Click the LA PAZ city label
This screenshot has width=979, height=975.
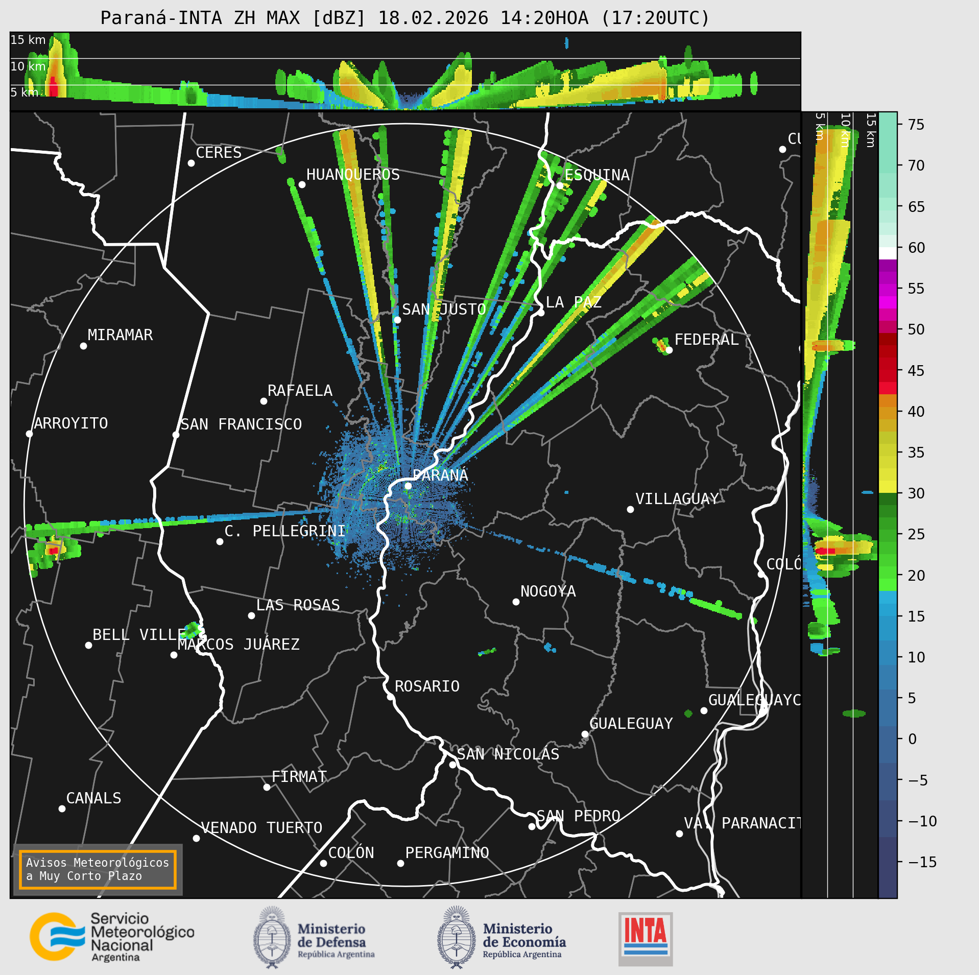pyautogui.click(x=574, y=302)
